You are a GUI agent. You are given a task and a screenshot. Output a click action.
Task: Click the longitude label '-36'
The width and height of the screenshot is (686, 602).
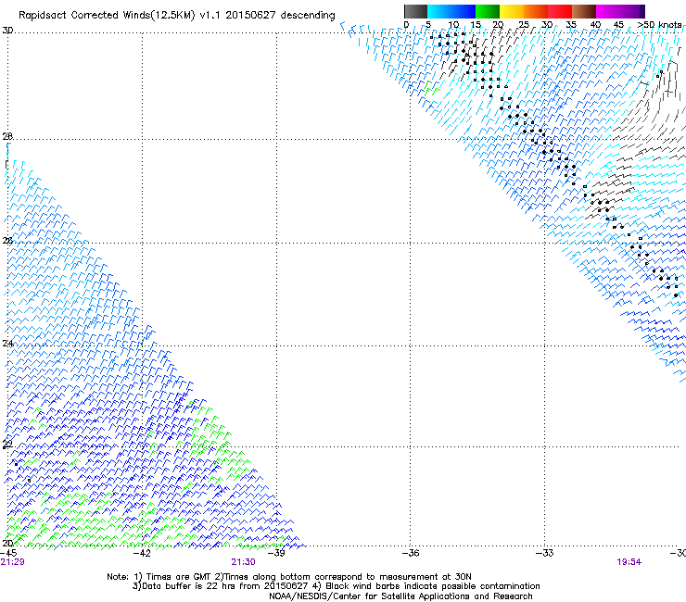point(411,553)
